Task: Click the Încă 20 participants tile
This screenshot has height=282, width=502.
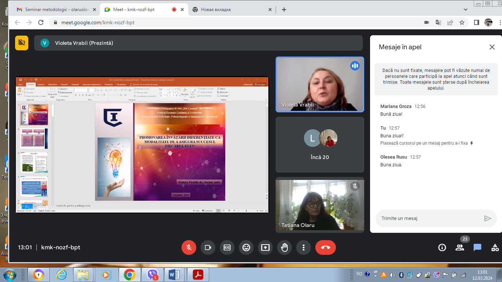Action: click(320, 145)
